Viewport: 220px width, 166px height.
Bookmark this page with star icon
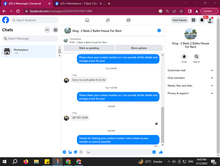coord(181,11)
